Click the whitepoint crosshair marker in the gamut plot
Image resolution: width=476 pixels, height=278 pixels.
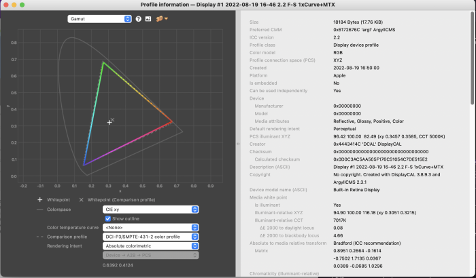109,122
